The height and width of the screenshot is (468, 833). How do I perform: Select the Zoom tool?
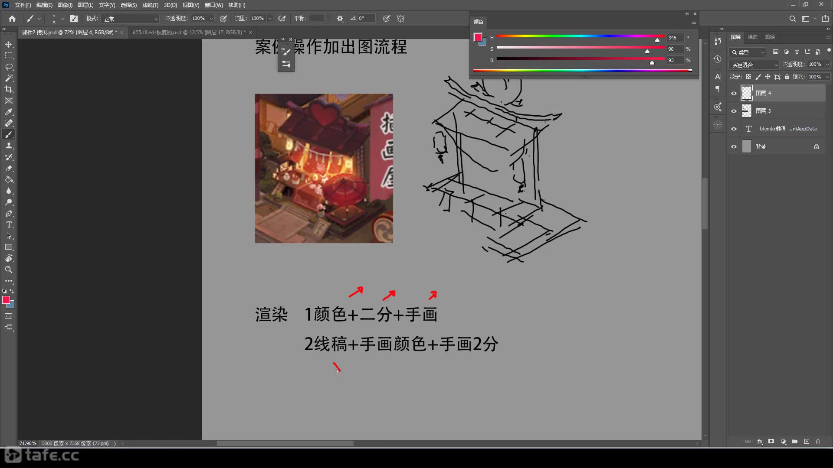9,270
